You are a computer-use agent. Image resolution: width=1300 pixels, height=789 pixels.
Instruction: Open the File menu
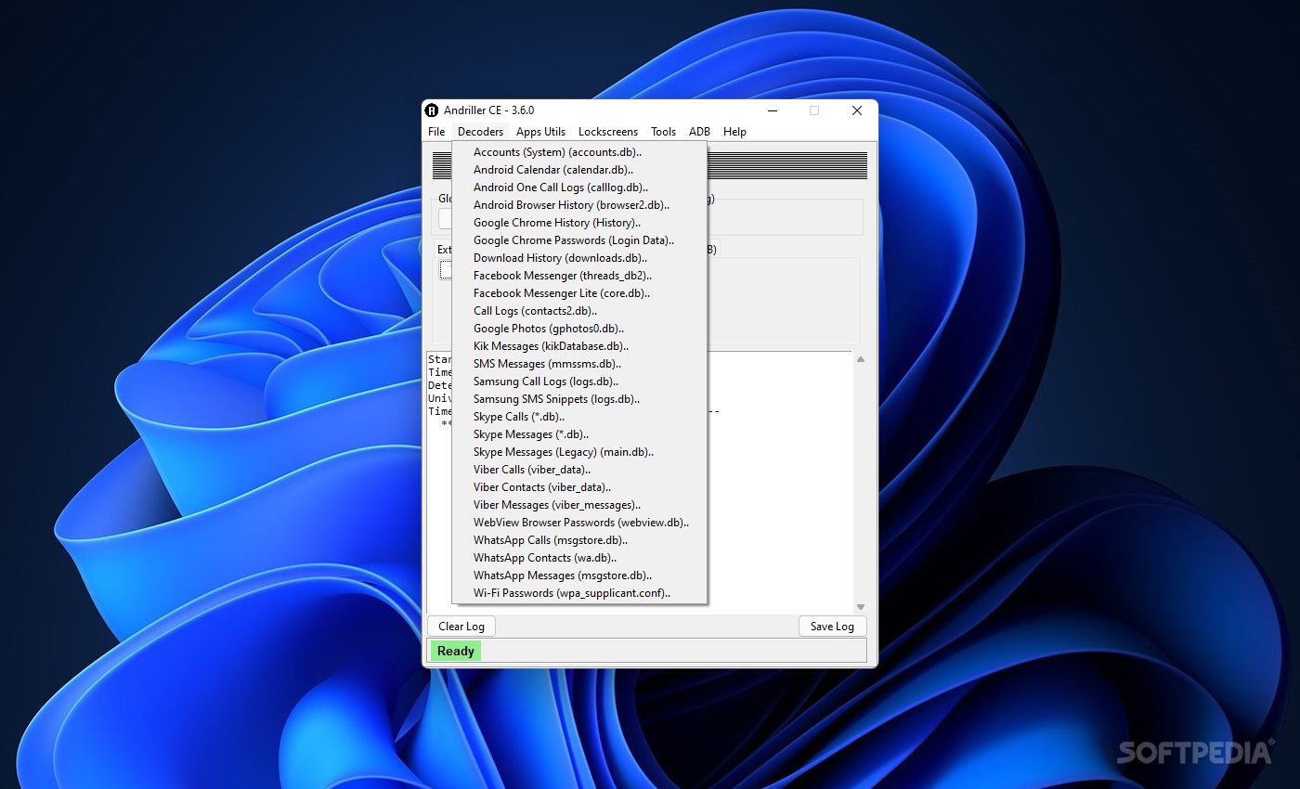pyautogui.click(x=436, y=132)
